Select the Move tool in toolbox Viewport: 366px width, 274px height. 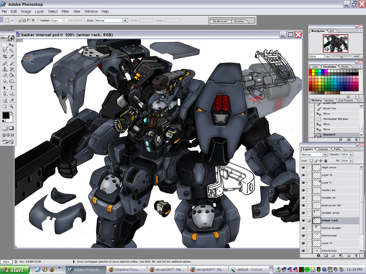[x=12, y=45]
